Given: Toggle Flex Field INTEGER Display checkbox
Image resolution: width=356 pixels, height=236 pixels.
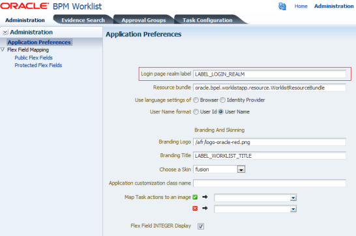Looking at the screenshot, I should 201,226.
